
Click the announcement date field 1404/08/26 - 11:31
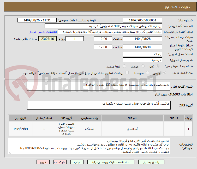point(37,20)
